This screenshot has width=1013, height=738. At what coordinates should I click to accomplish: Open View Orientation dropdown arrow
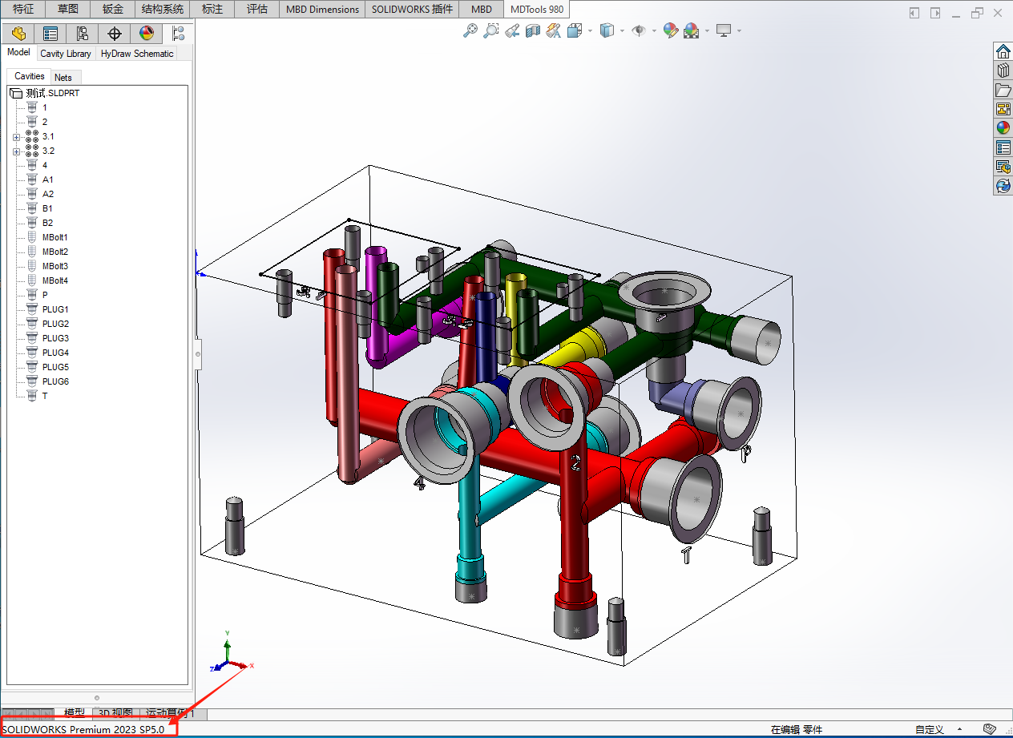590,31
